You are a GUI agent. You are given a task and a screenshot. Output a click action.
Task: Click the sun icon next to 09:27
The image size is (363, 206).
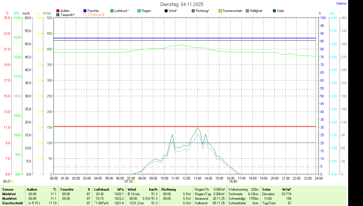click(13, 181)
